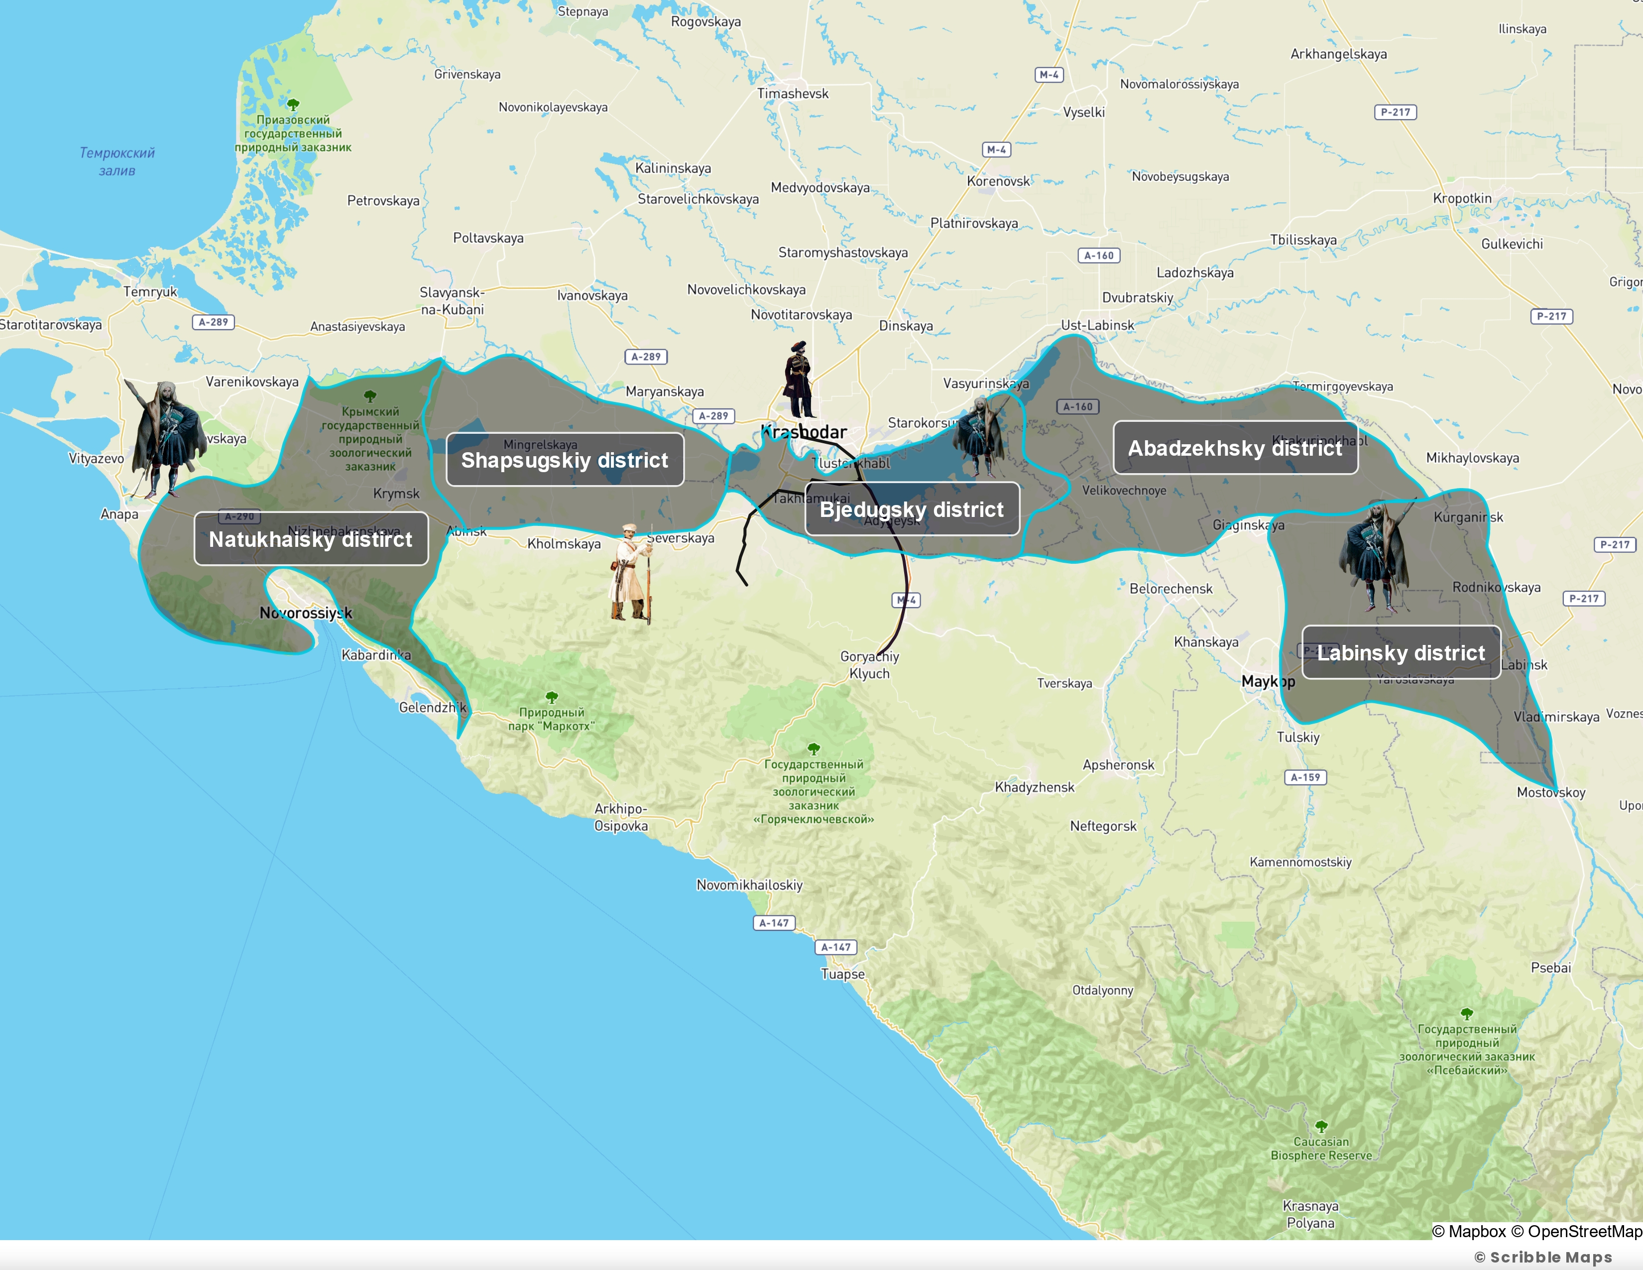Click the Goryachiy Klyuch town label

(x=870, y=665)
